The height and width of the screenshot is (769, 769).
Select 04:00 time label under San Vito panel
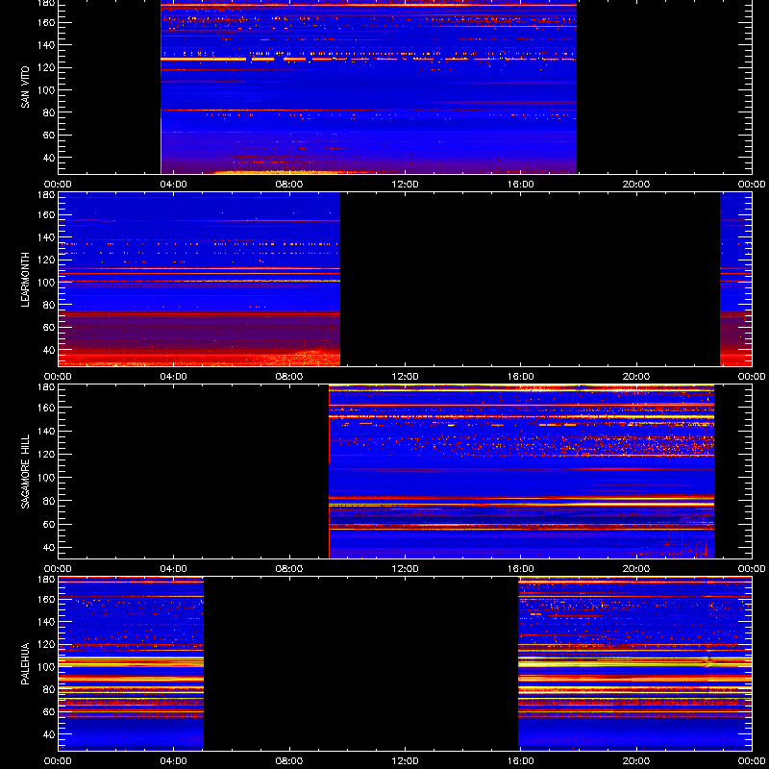pos(174,185)
